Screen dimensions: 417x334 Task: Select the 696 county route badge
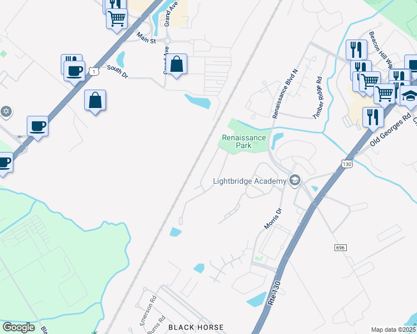point(341,248)
